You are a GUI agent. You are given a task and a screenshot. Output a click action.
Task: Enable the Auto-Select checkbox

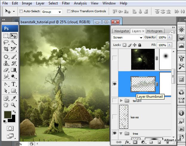21,11
